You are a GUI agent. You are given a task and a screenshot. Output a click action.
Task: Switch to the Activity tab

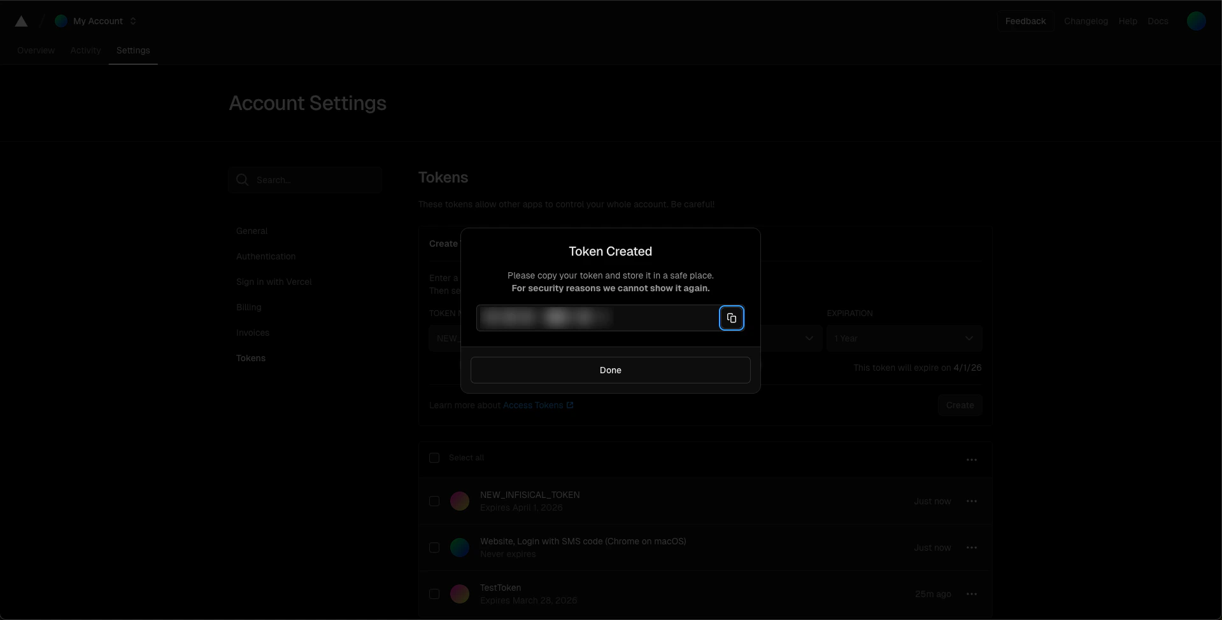(85, 50)
